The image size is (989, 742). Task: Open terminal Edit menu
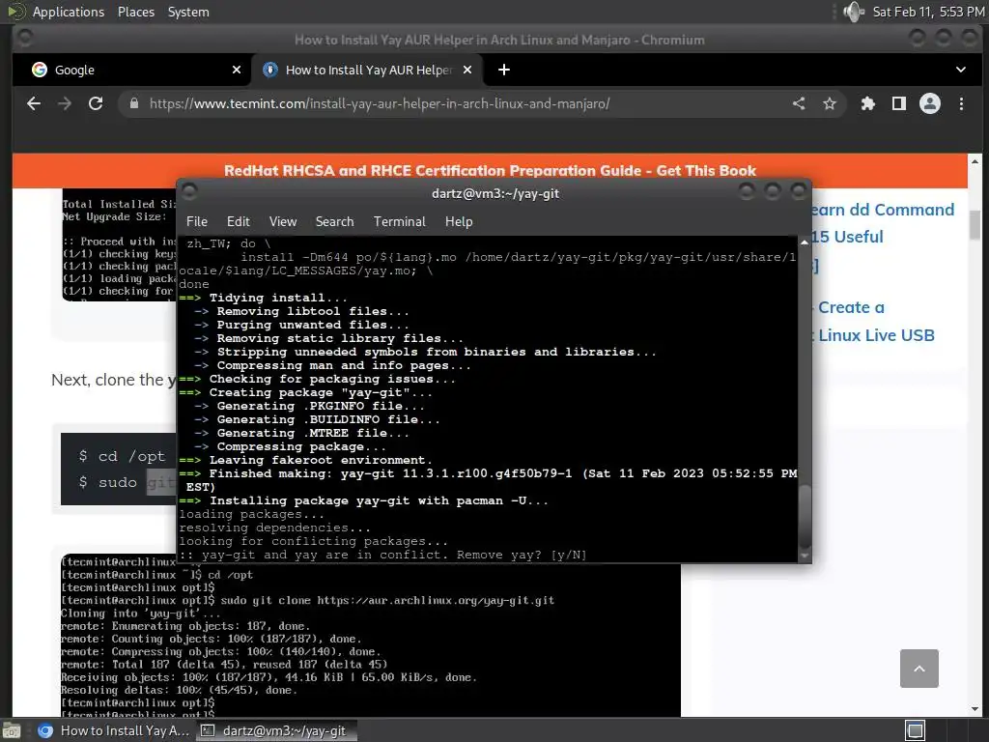[239, 221]
